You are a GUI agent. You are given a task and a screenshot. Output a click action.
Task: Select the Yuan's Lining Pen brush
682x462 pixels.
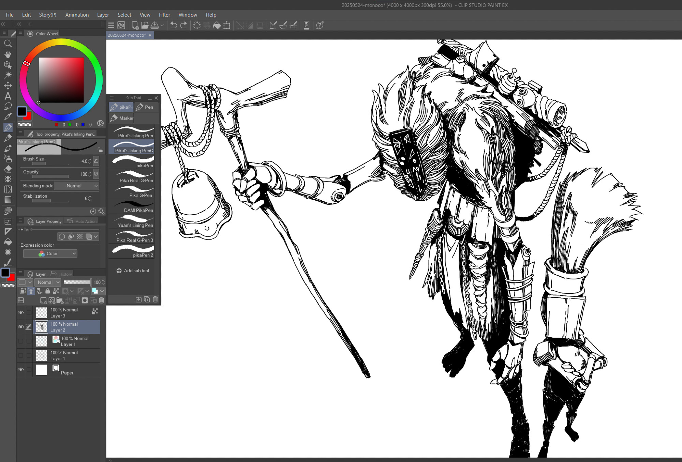[x=132, y=221]
